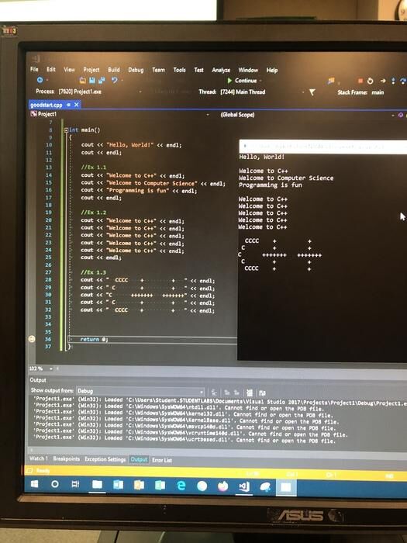Open the Help menu
This screenshot has width=407, height=543.
(x=272, y=70)
